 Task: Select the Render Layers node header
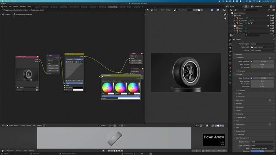[x=27, y=57]
